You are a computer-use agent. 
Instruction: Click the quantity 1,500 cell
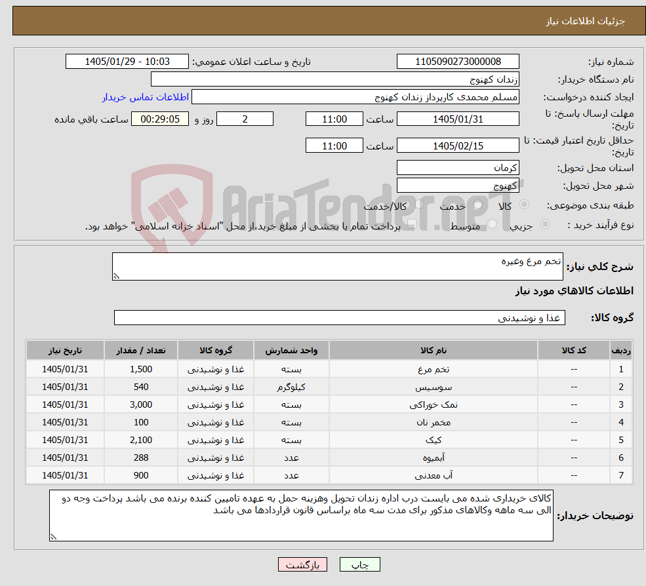[141, 370]
